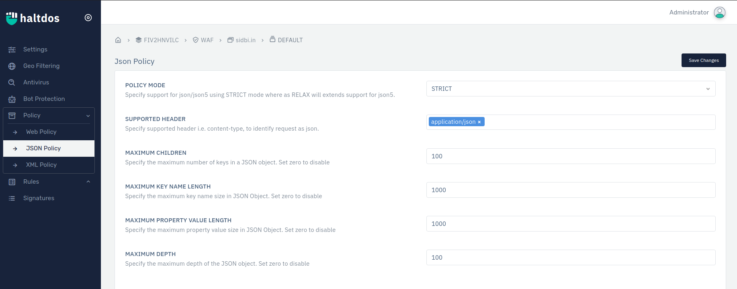This screenshot has width=737, height=289.
Task: Click the Policy archive icon
Action: click(12, 115)
